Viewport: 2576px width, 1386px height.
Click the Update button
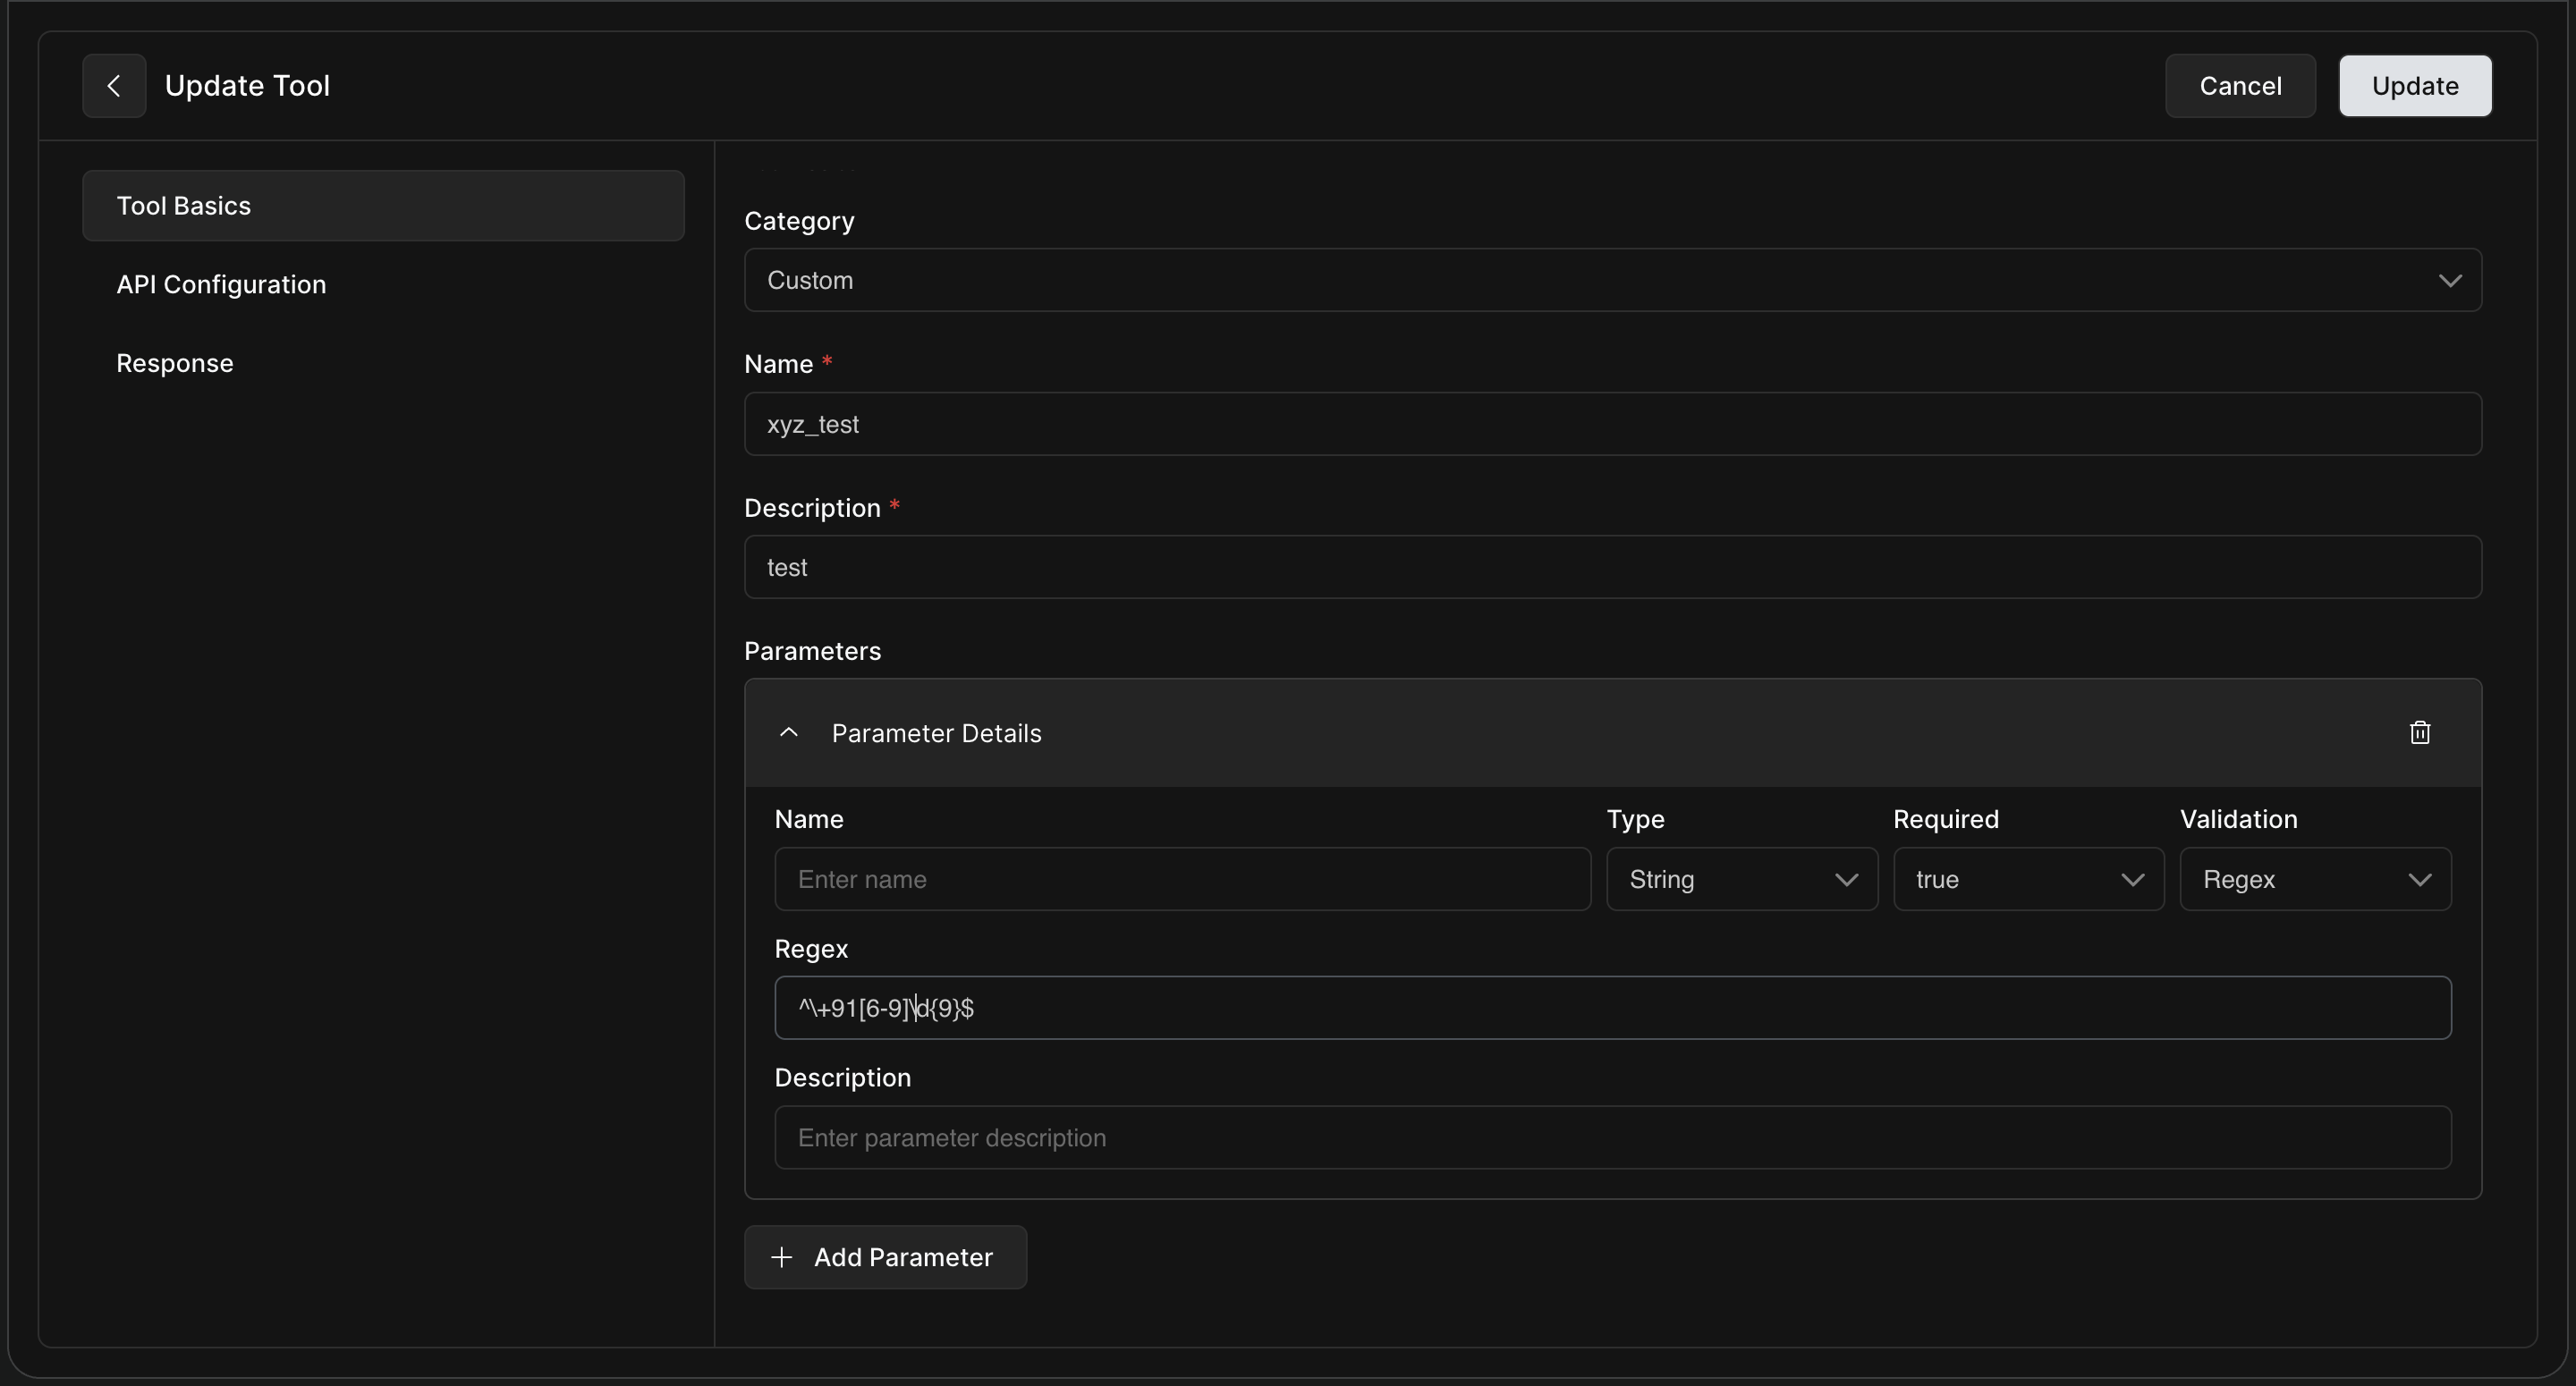click(x=2415, y=86)
